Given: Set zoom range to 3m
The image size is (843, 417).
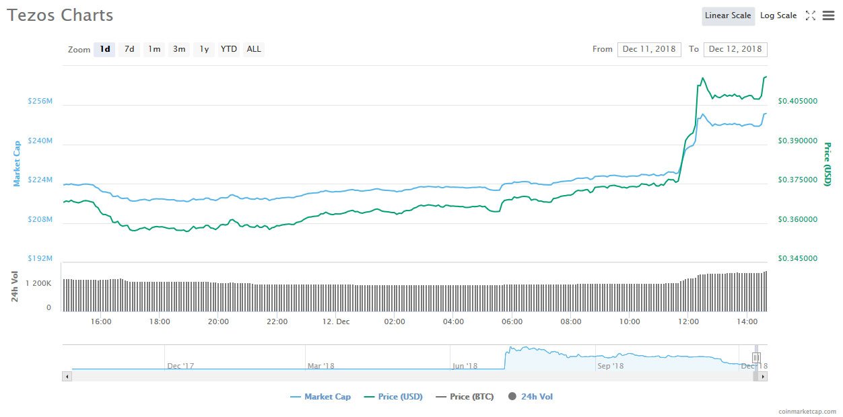Looking at the screenshot, I should [x=179, y=49].
